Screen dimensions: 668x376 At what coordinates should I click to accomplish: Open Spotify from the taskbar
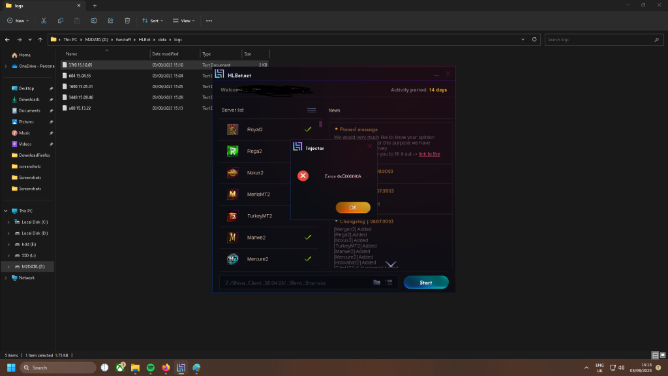tap(149, 368)
